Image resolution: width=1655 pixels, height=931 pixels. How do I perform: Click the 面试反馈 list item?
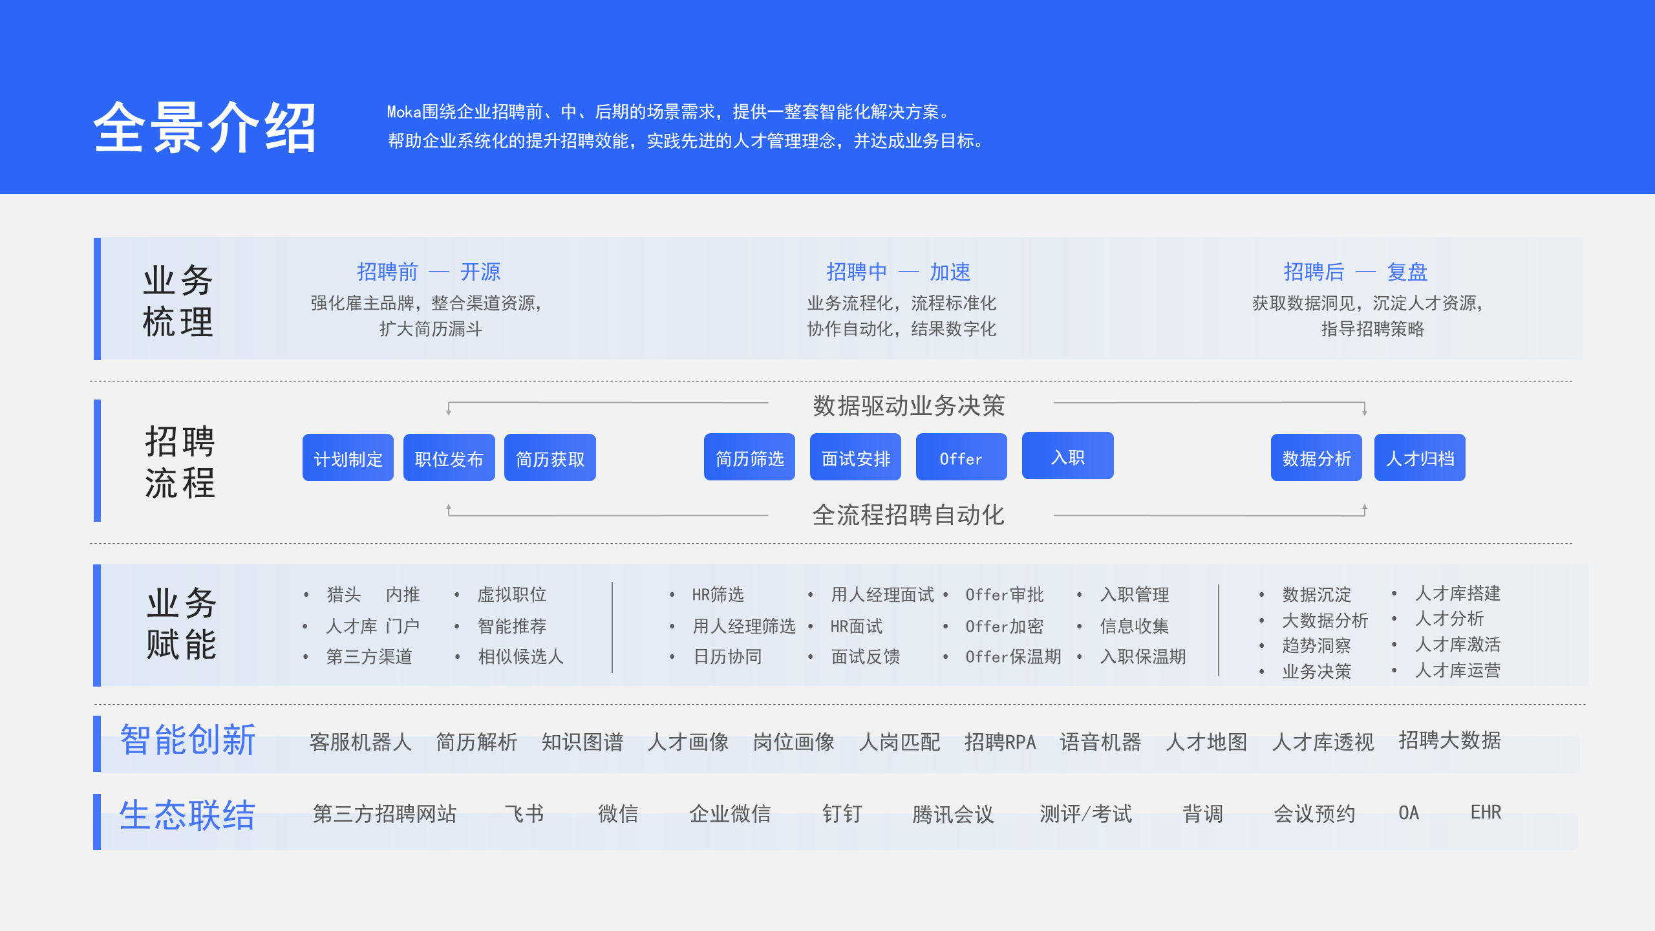(x=866, y=657)
